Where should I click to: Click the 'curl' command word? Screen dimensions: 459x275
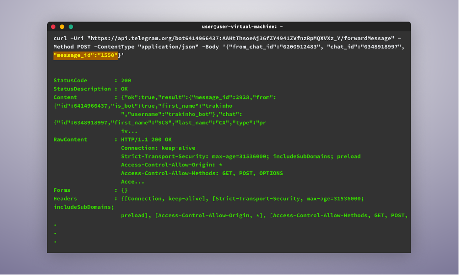(x=60, y=38)
